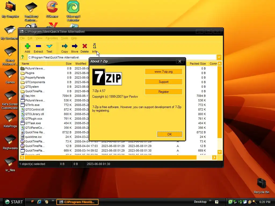Open the File menu
Viewport: 275px width, 206px height.
[22, 38]
